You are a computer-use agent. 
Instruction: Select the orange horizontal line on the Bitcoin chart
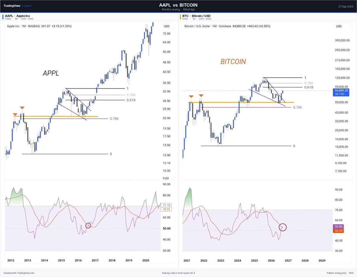coord(241,102)
